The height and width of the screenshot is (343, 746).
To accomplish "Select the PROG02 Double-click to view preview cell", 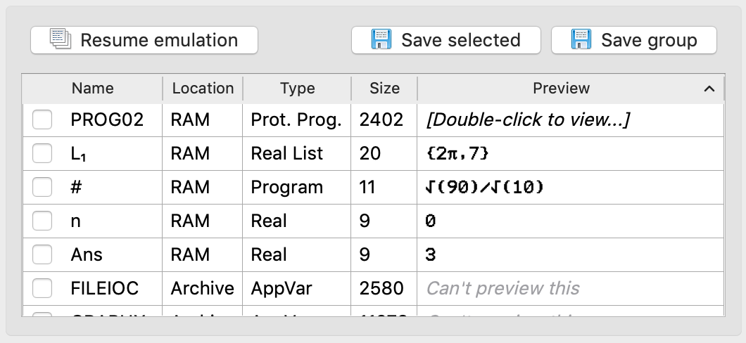I will [x=528, y=120].
